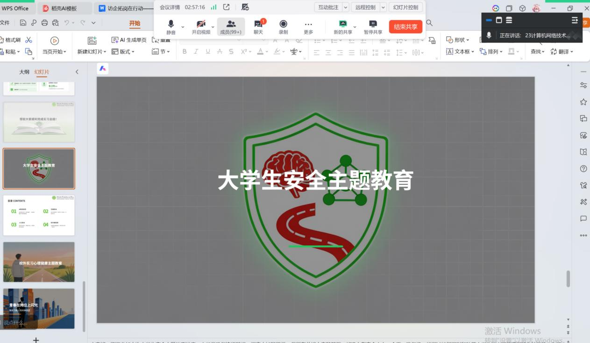Screen dimensions: 590x343
Task: Switch to the Outline tab in slide panel
Action: pyautogui.click(x=24, y=72)
